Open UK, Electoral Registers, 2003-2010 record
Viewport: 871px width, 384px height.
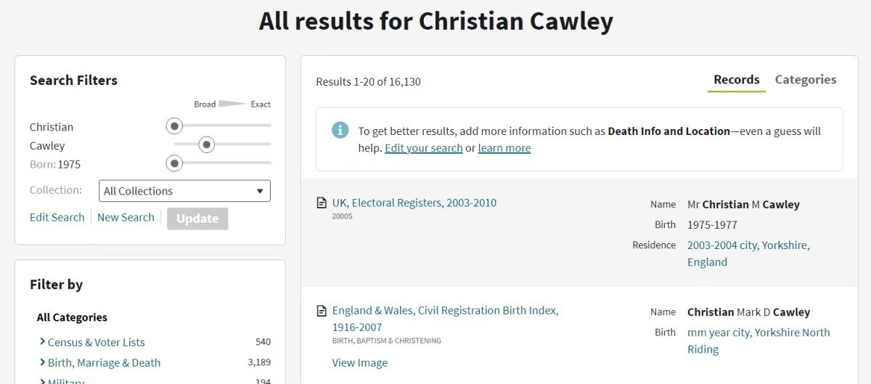point(414,203)
